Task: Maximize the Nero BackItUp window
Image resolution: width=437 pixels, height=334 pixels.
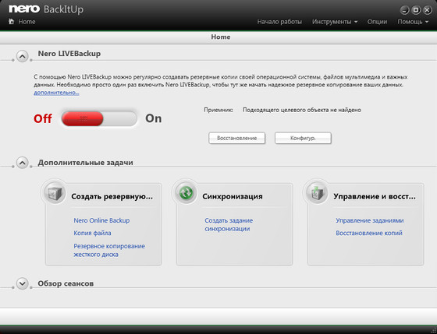Action: pos(416,10)
